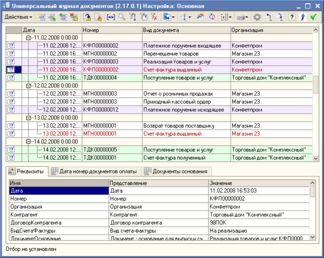
Task: Select the Возврат товаров поставщику row
Action: pos(159,125)
